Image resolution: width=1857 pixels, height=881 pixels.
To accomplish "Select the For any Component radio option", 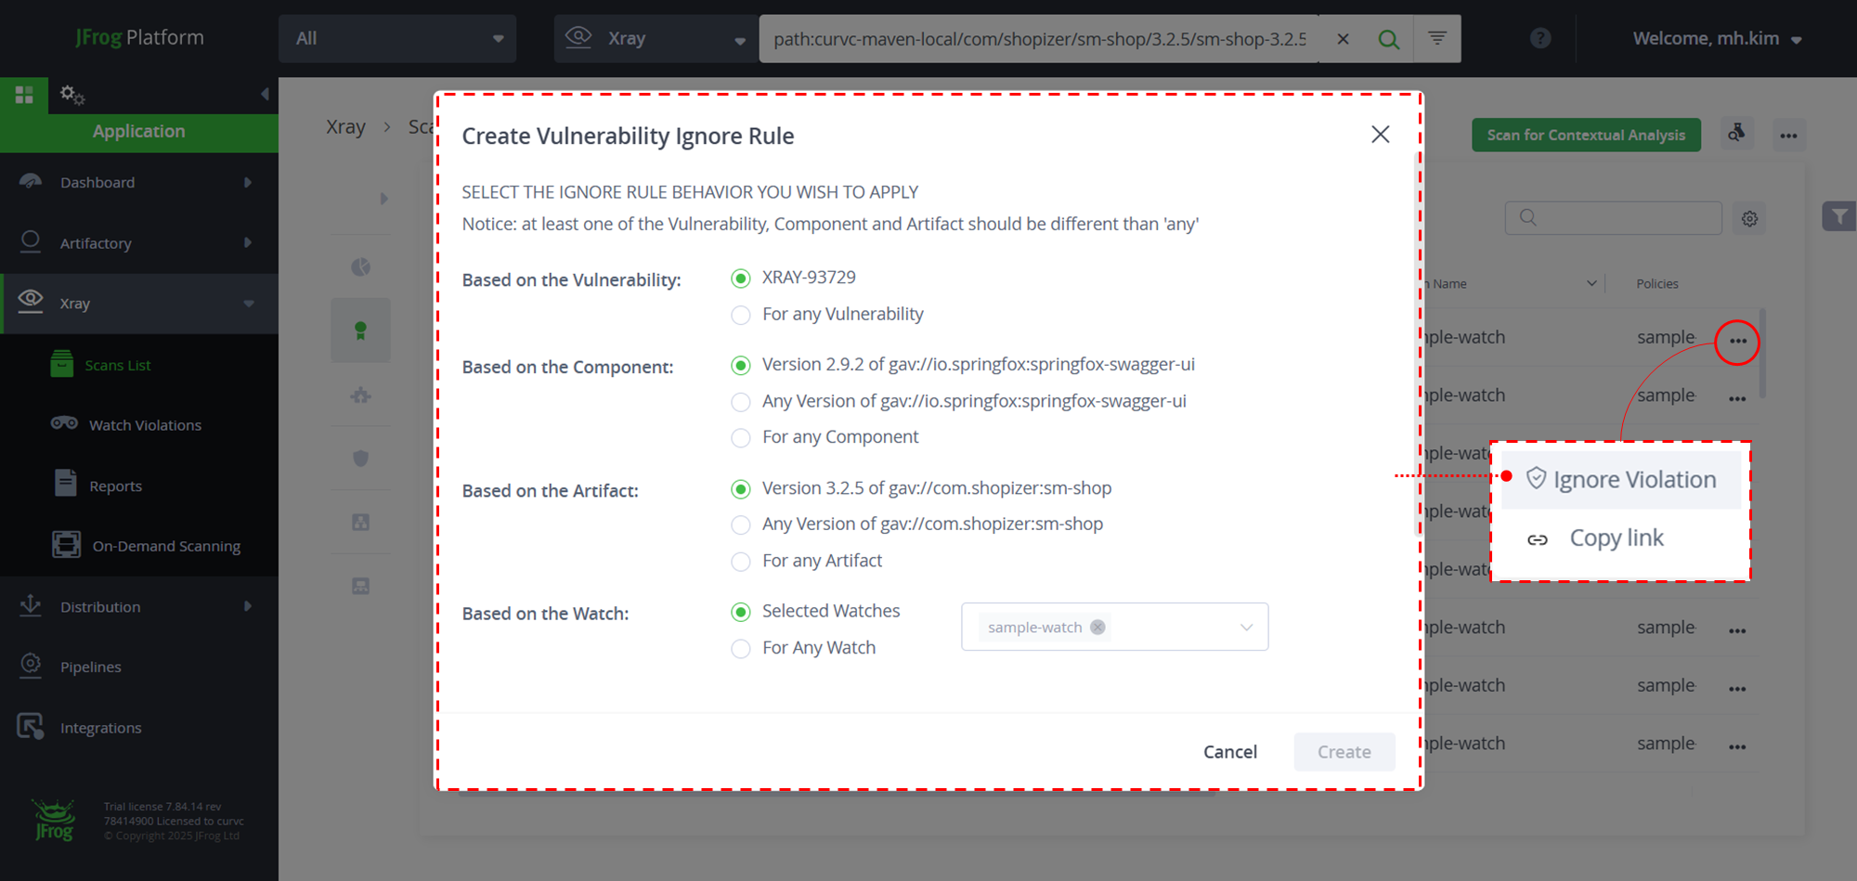I will (741, 437).
